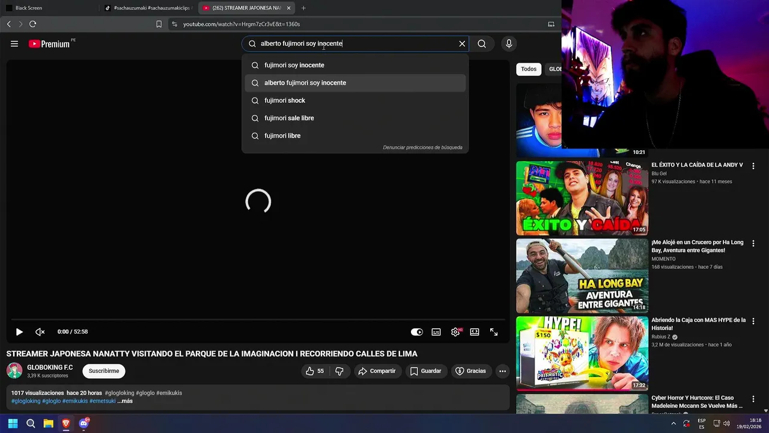Clear the search box with the X
The width and height of the screenshot is (769, 433).
pos(462,44)
